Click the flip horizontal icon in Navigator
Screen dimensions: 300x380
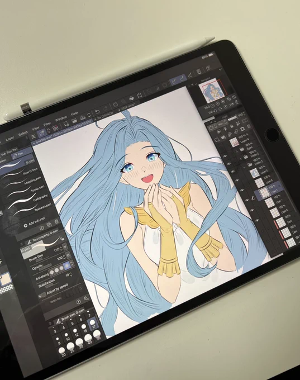231,104
